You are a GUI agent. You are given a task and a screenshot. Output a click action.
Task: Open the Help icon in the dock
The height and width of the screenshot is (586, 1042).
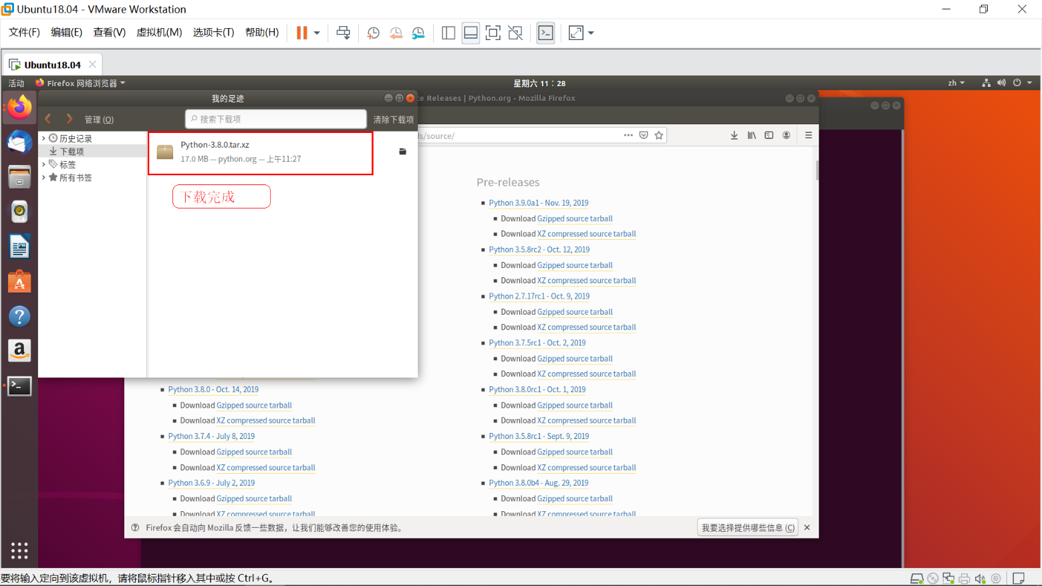(19, 316)
